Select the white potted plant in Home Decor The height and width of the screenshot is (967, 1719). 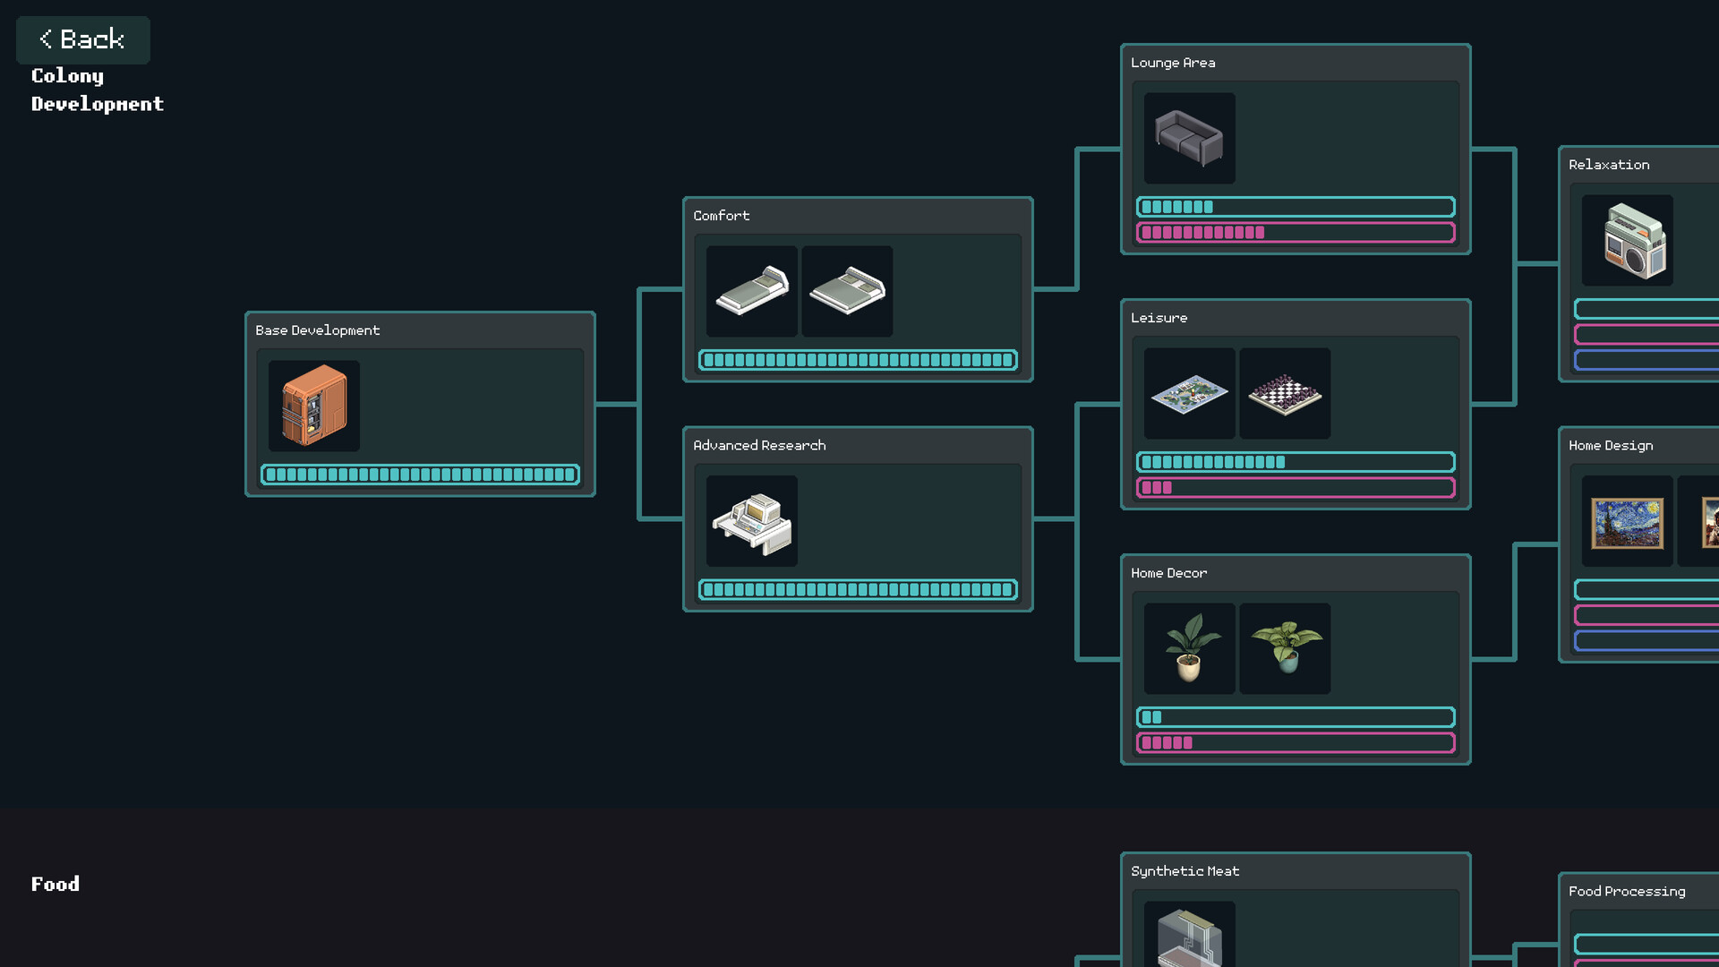[x=1189, y=648]
